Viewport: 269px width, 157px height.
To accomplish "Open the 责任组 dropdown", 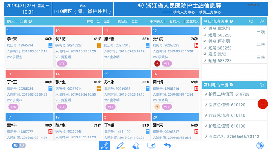I will click(x=137, y=21).
